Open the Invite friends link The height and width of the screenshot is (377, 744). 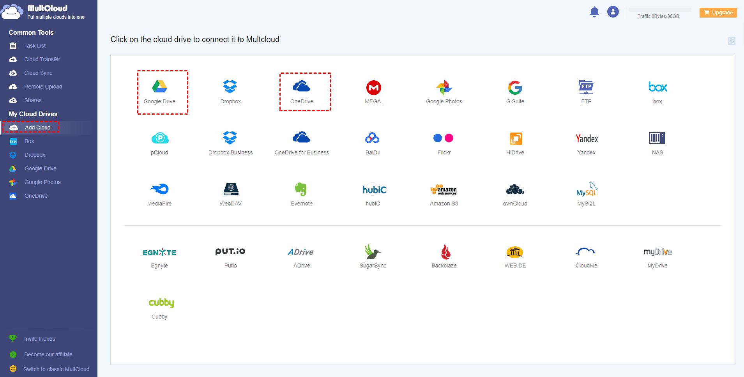pos(39,339)
